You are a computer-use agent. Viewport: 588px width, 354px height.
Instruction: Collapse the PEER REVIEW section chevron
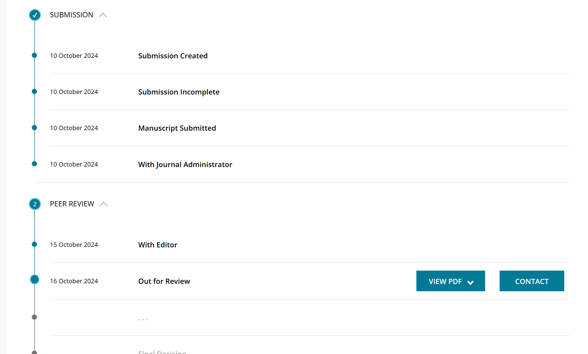[104, 204]
